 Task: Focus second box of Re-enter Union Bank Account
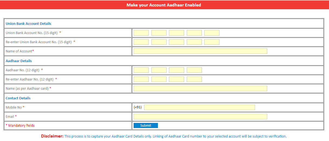159,42
